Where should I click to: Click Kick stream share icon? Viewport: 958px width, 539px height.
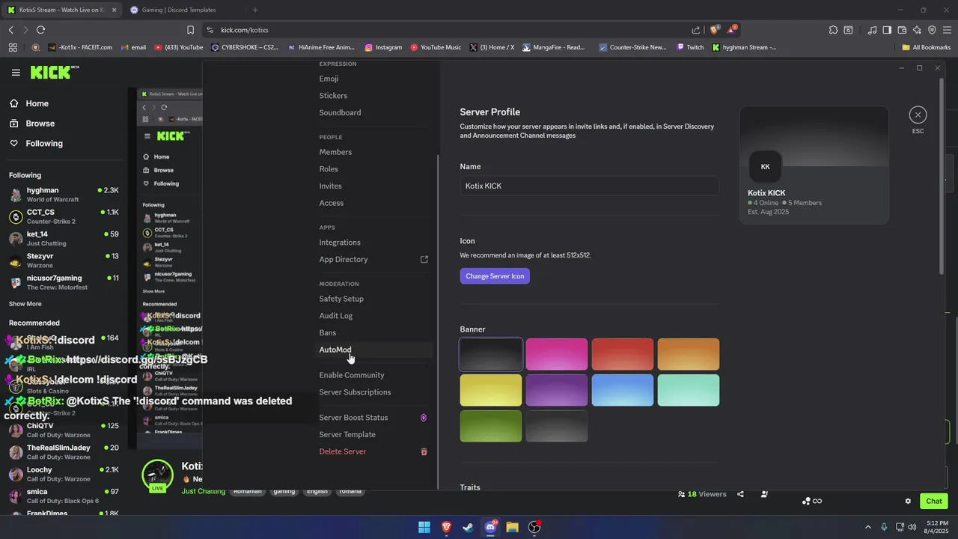pos(740,494)
